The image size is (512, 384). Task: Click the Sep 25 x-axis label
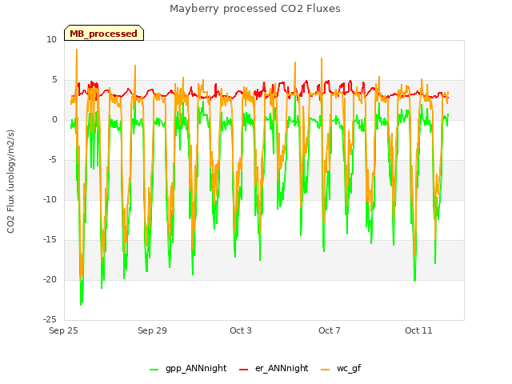click(63, 330)
